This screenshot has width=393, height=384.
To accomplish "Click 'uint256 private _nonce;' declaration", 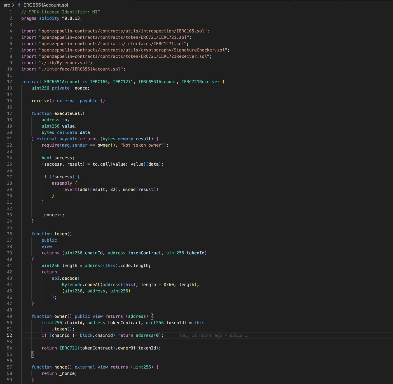I will pyautogui.click(x=60, y=88).
